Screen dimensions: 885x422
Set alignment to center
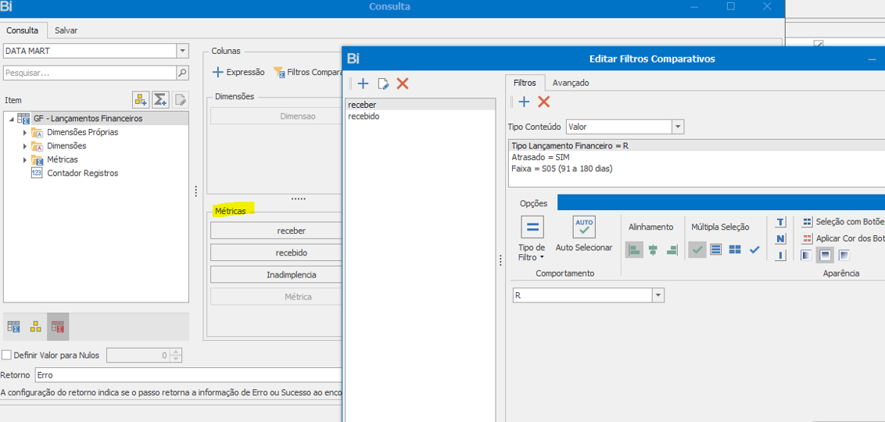click(x=653, y=250)
